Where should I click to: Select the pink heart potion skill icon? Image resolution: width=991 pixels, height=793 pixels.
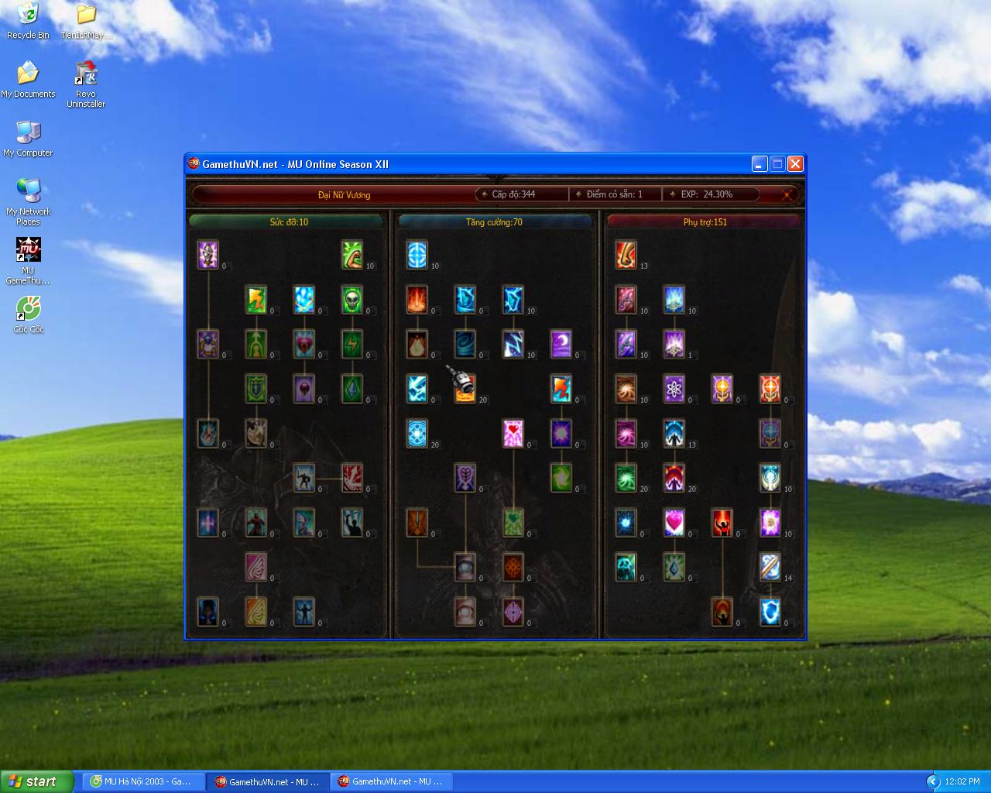[304, 343]
